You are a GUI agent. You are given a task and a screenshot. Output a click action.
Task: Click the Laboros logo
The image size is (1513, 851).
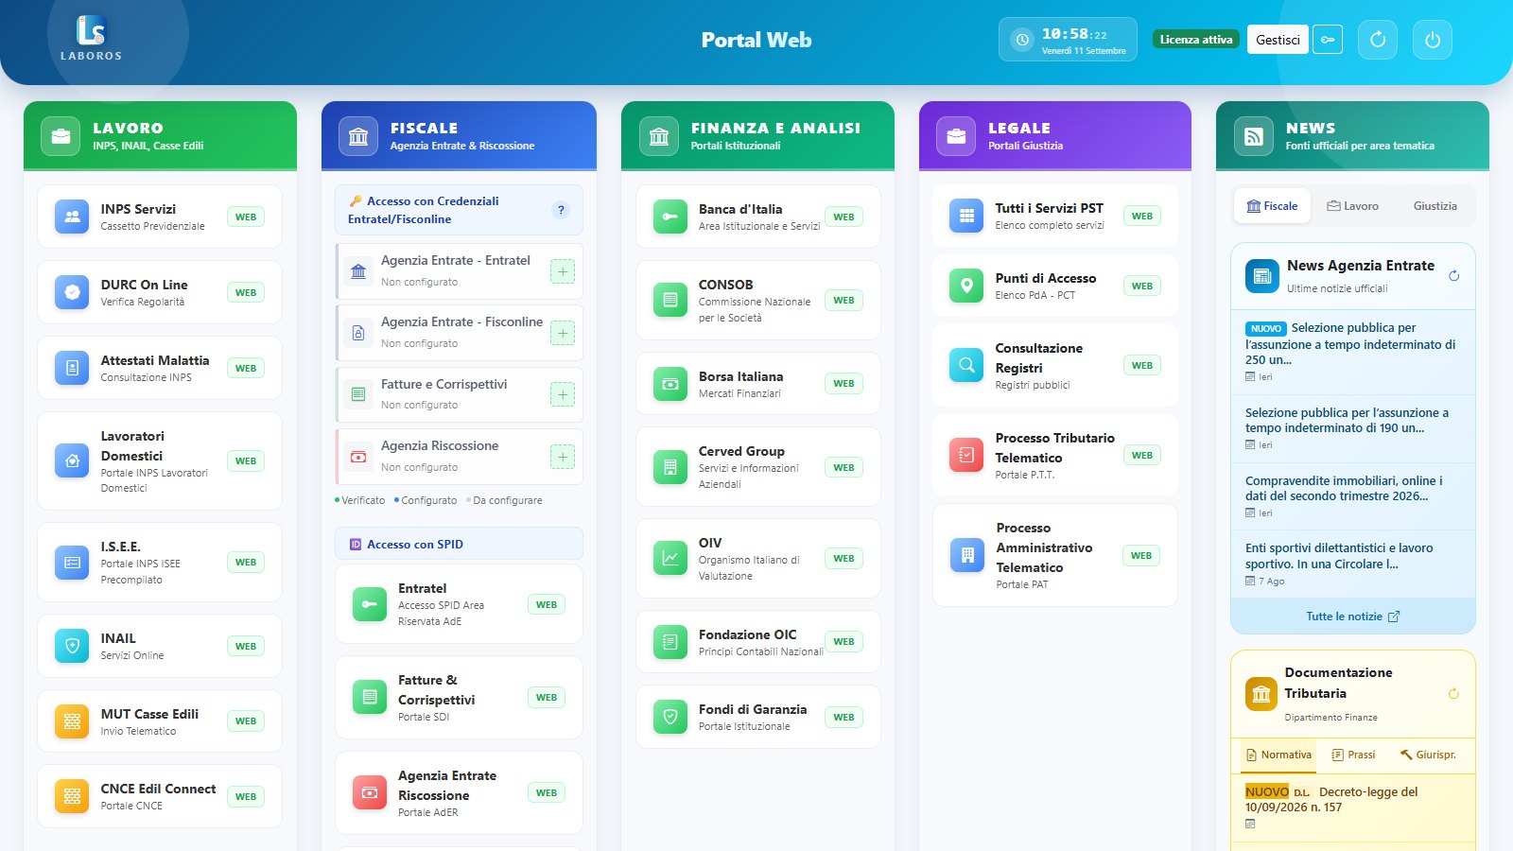tap(92, 38)
